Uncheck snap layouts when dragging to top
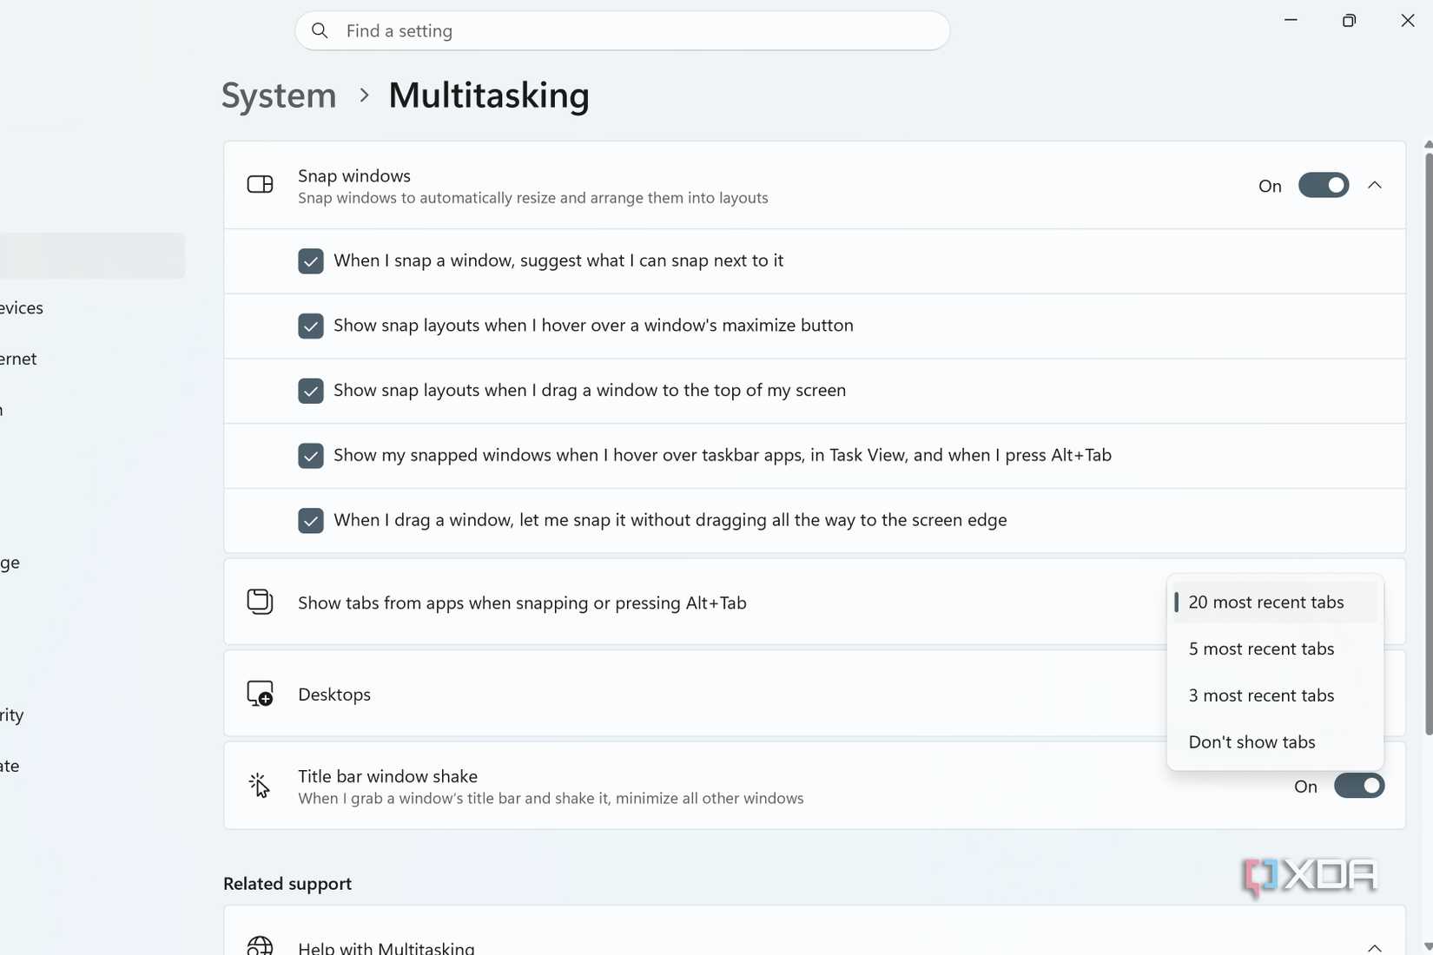1433x955 pixels. click(310, 391)
